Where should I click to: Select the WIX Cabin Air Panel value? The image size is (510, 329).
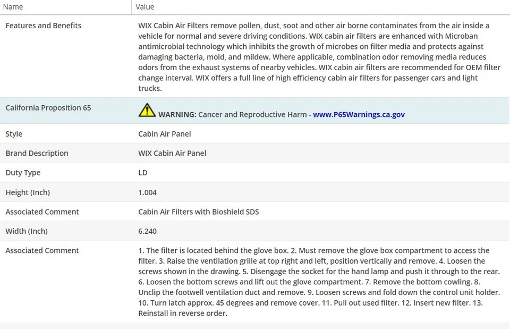point(172,153)
